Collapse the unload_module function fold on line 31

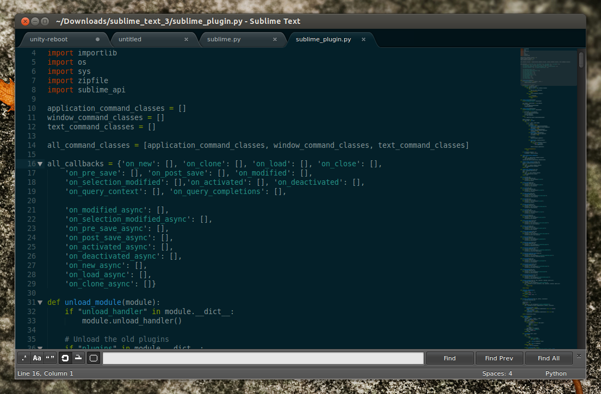coord(40,302)
